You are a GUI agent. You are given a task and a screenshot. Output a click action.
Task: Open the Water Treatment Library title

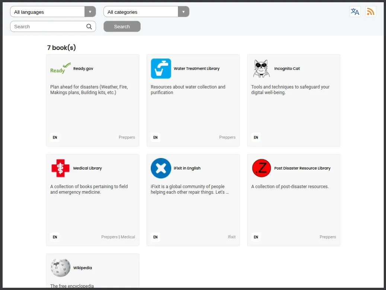197,68
